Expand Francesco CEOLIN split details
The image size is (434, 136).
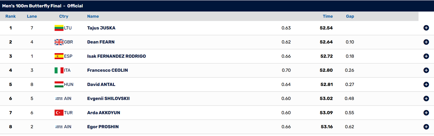click(x=426, y=70)
